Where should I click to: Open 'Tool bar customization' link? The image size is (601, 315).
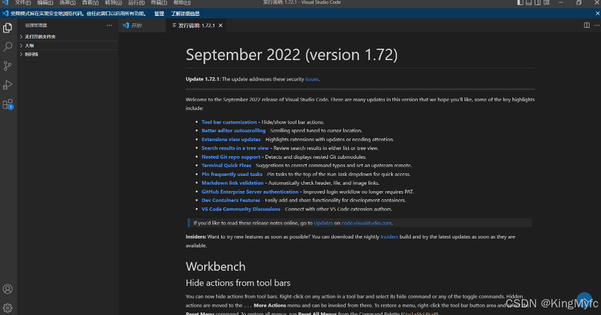click(229, 122)
